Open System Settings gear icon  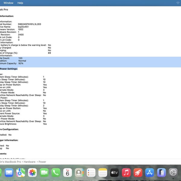(173, 173)
